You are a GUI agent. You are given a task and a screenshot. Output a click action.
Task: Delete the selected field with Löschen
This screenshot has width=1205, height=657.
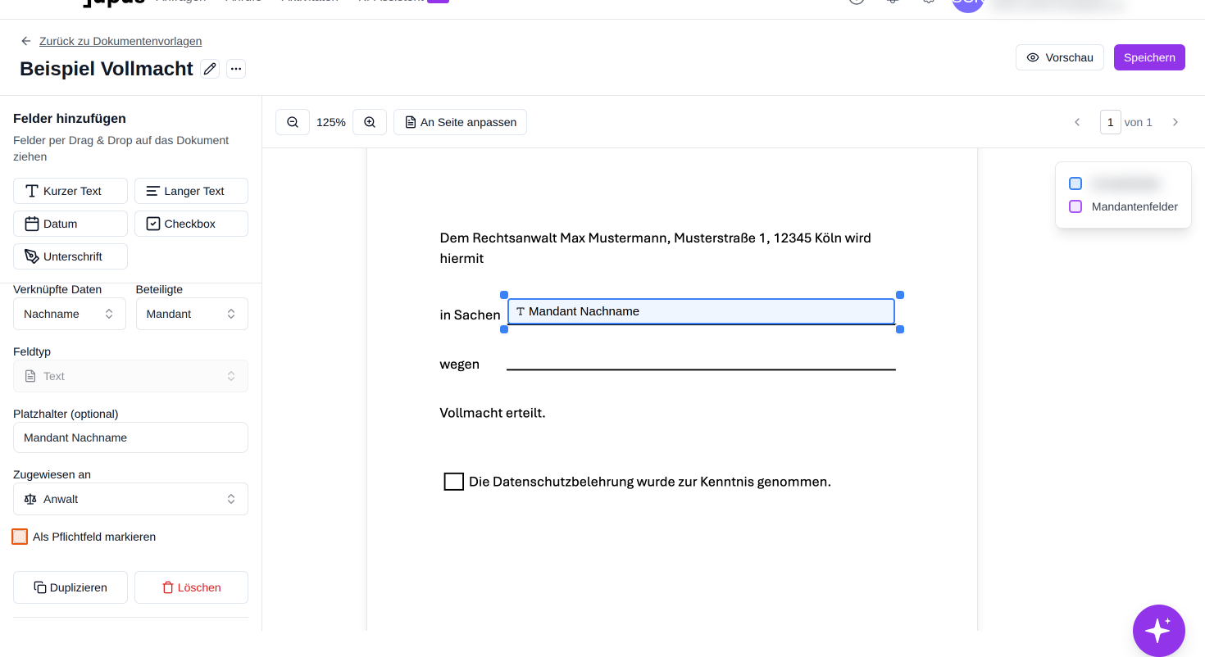[x=191, y=587]
